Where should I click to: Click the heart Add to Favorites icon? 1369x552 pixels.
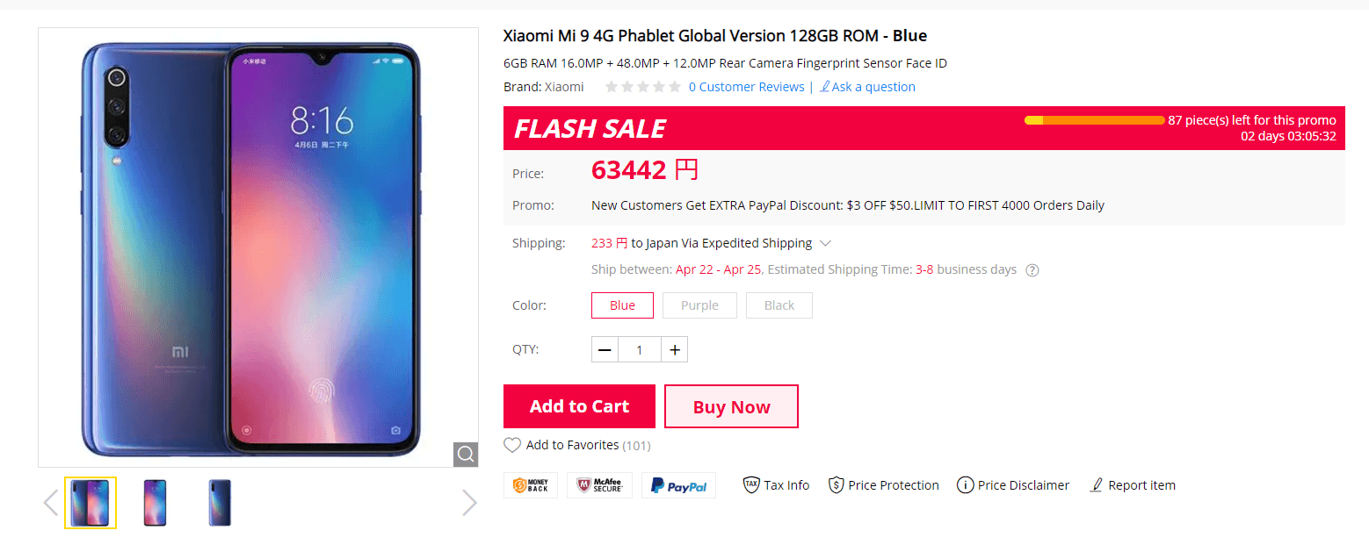click(512, 445)
